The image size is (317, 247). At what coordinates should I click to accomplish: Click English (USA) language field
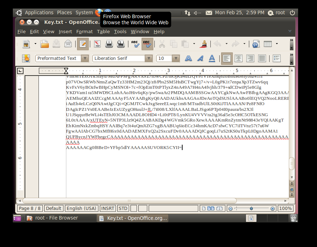tap(81, 209)
